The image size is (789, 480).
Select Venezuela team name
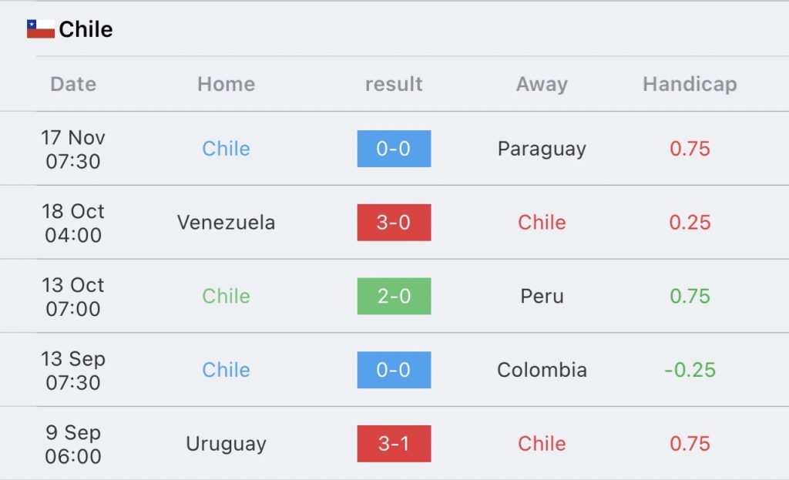[226, 223]
